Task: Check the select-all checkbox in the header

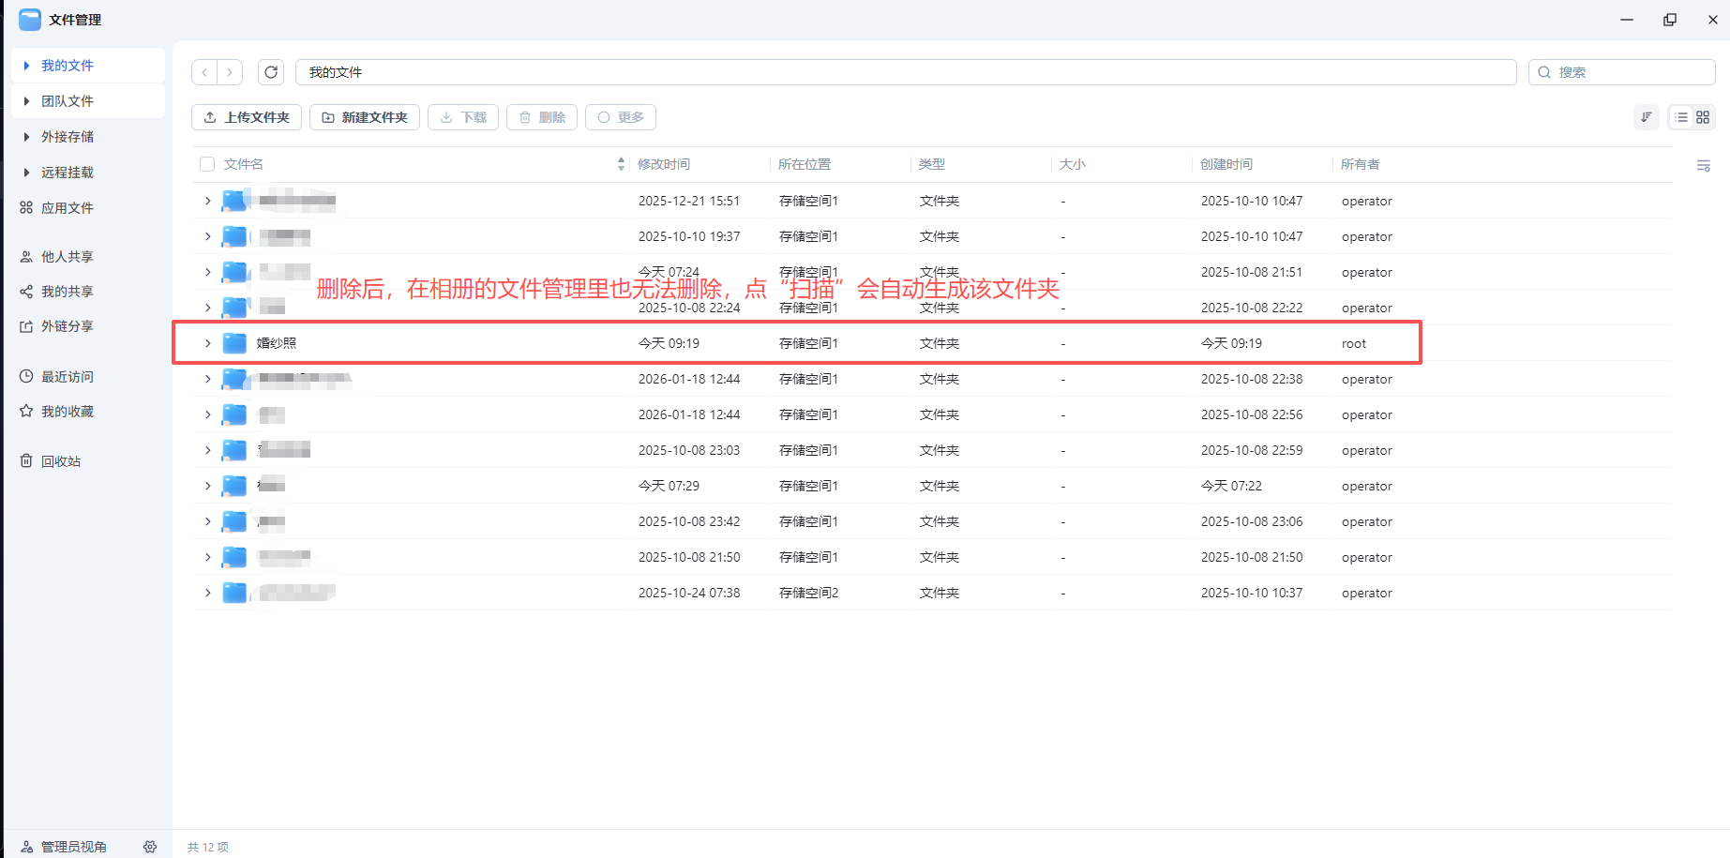Action: pos(206,163)
